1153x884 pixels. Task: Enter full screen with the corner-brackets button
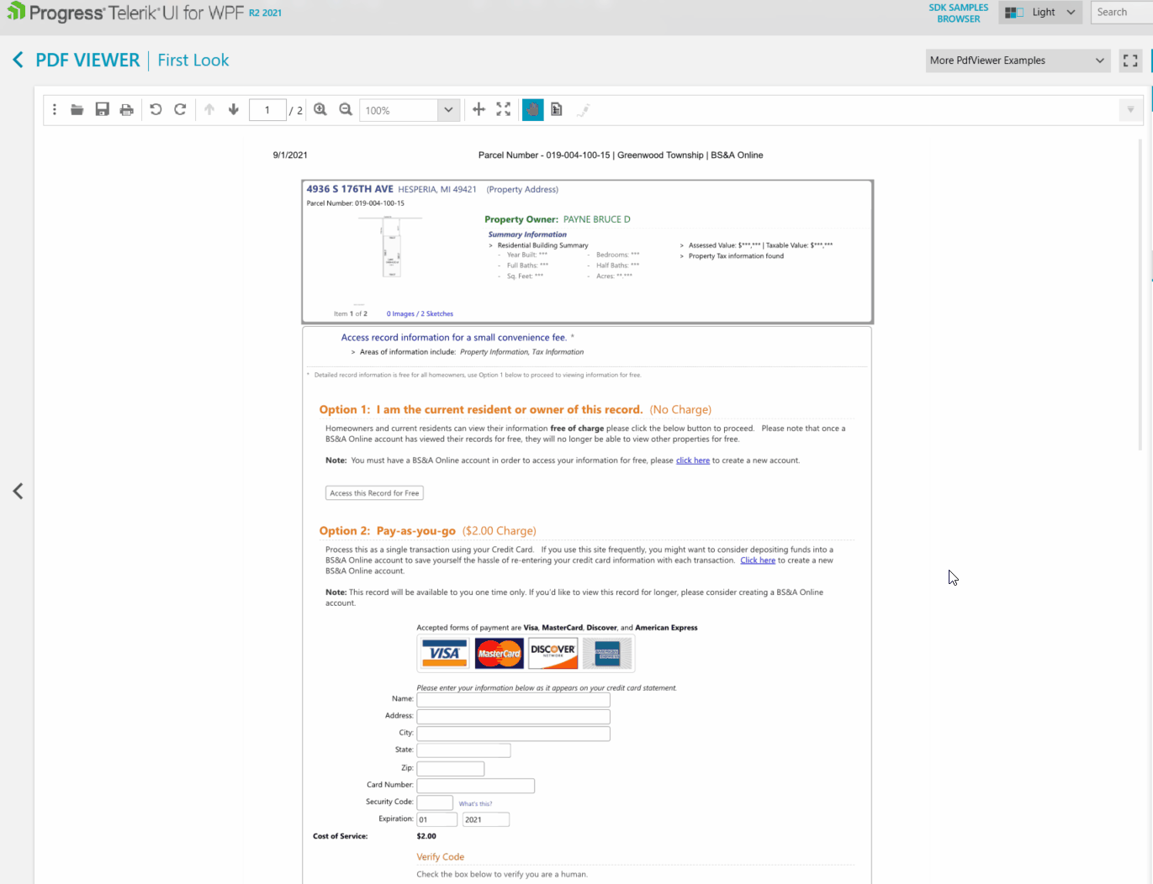coord(1130,61)
